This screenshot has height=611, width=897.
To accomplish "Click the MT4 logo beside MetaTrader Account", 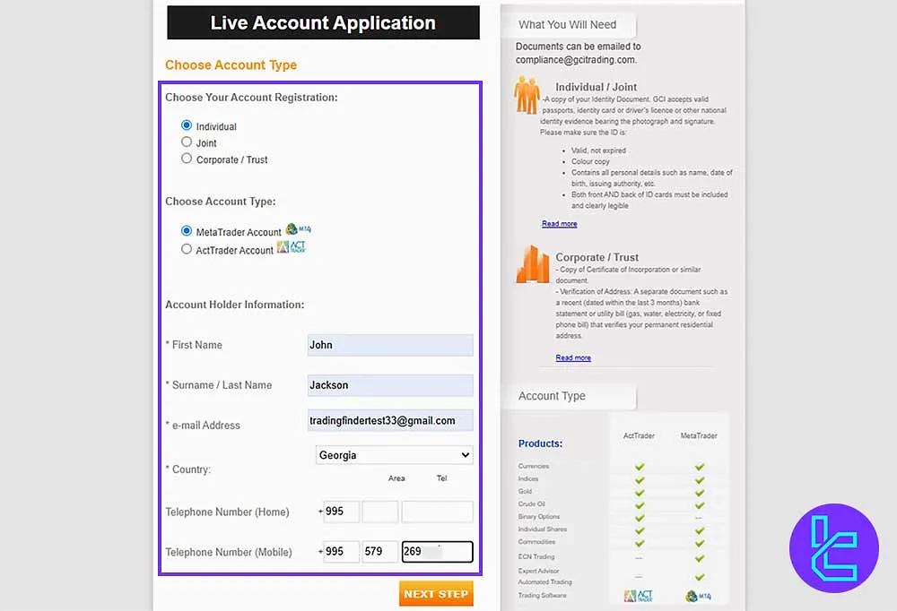I will [x=298, y=229].
